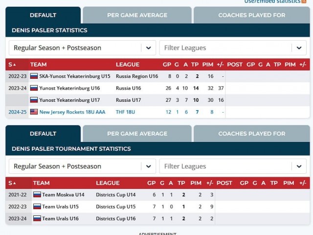
Task: Open the Coaches Played For tab in statistics
Action: 251,15
